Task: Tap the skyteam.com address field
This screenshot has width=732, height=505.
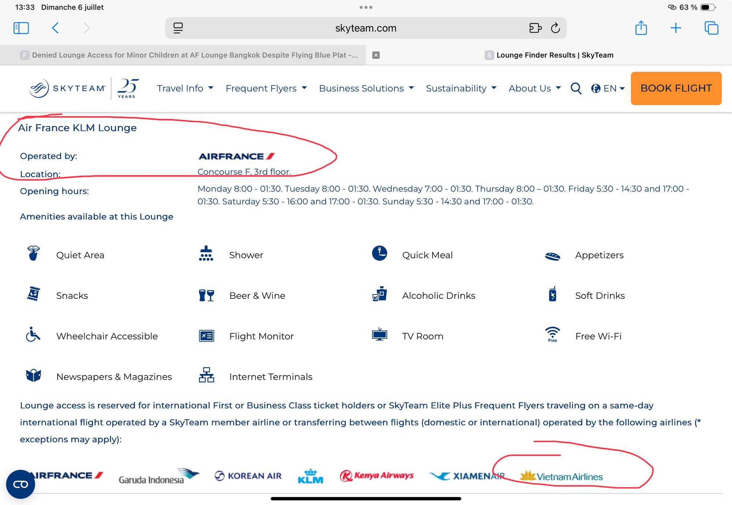Action: [x=365, y=28]
